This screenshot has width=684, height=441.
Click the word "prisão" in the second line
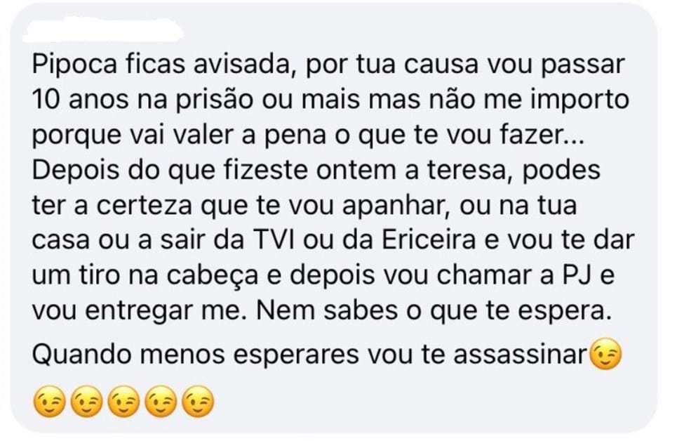pos(215,100)
